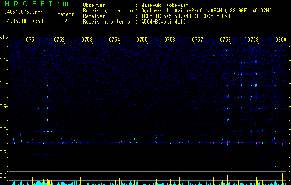
Task: Click the 0753 time marker
Action: (87, 40)
